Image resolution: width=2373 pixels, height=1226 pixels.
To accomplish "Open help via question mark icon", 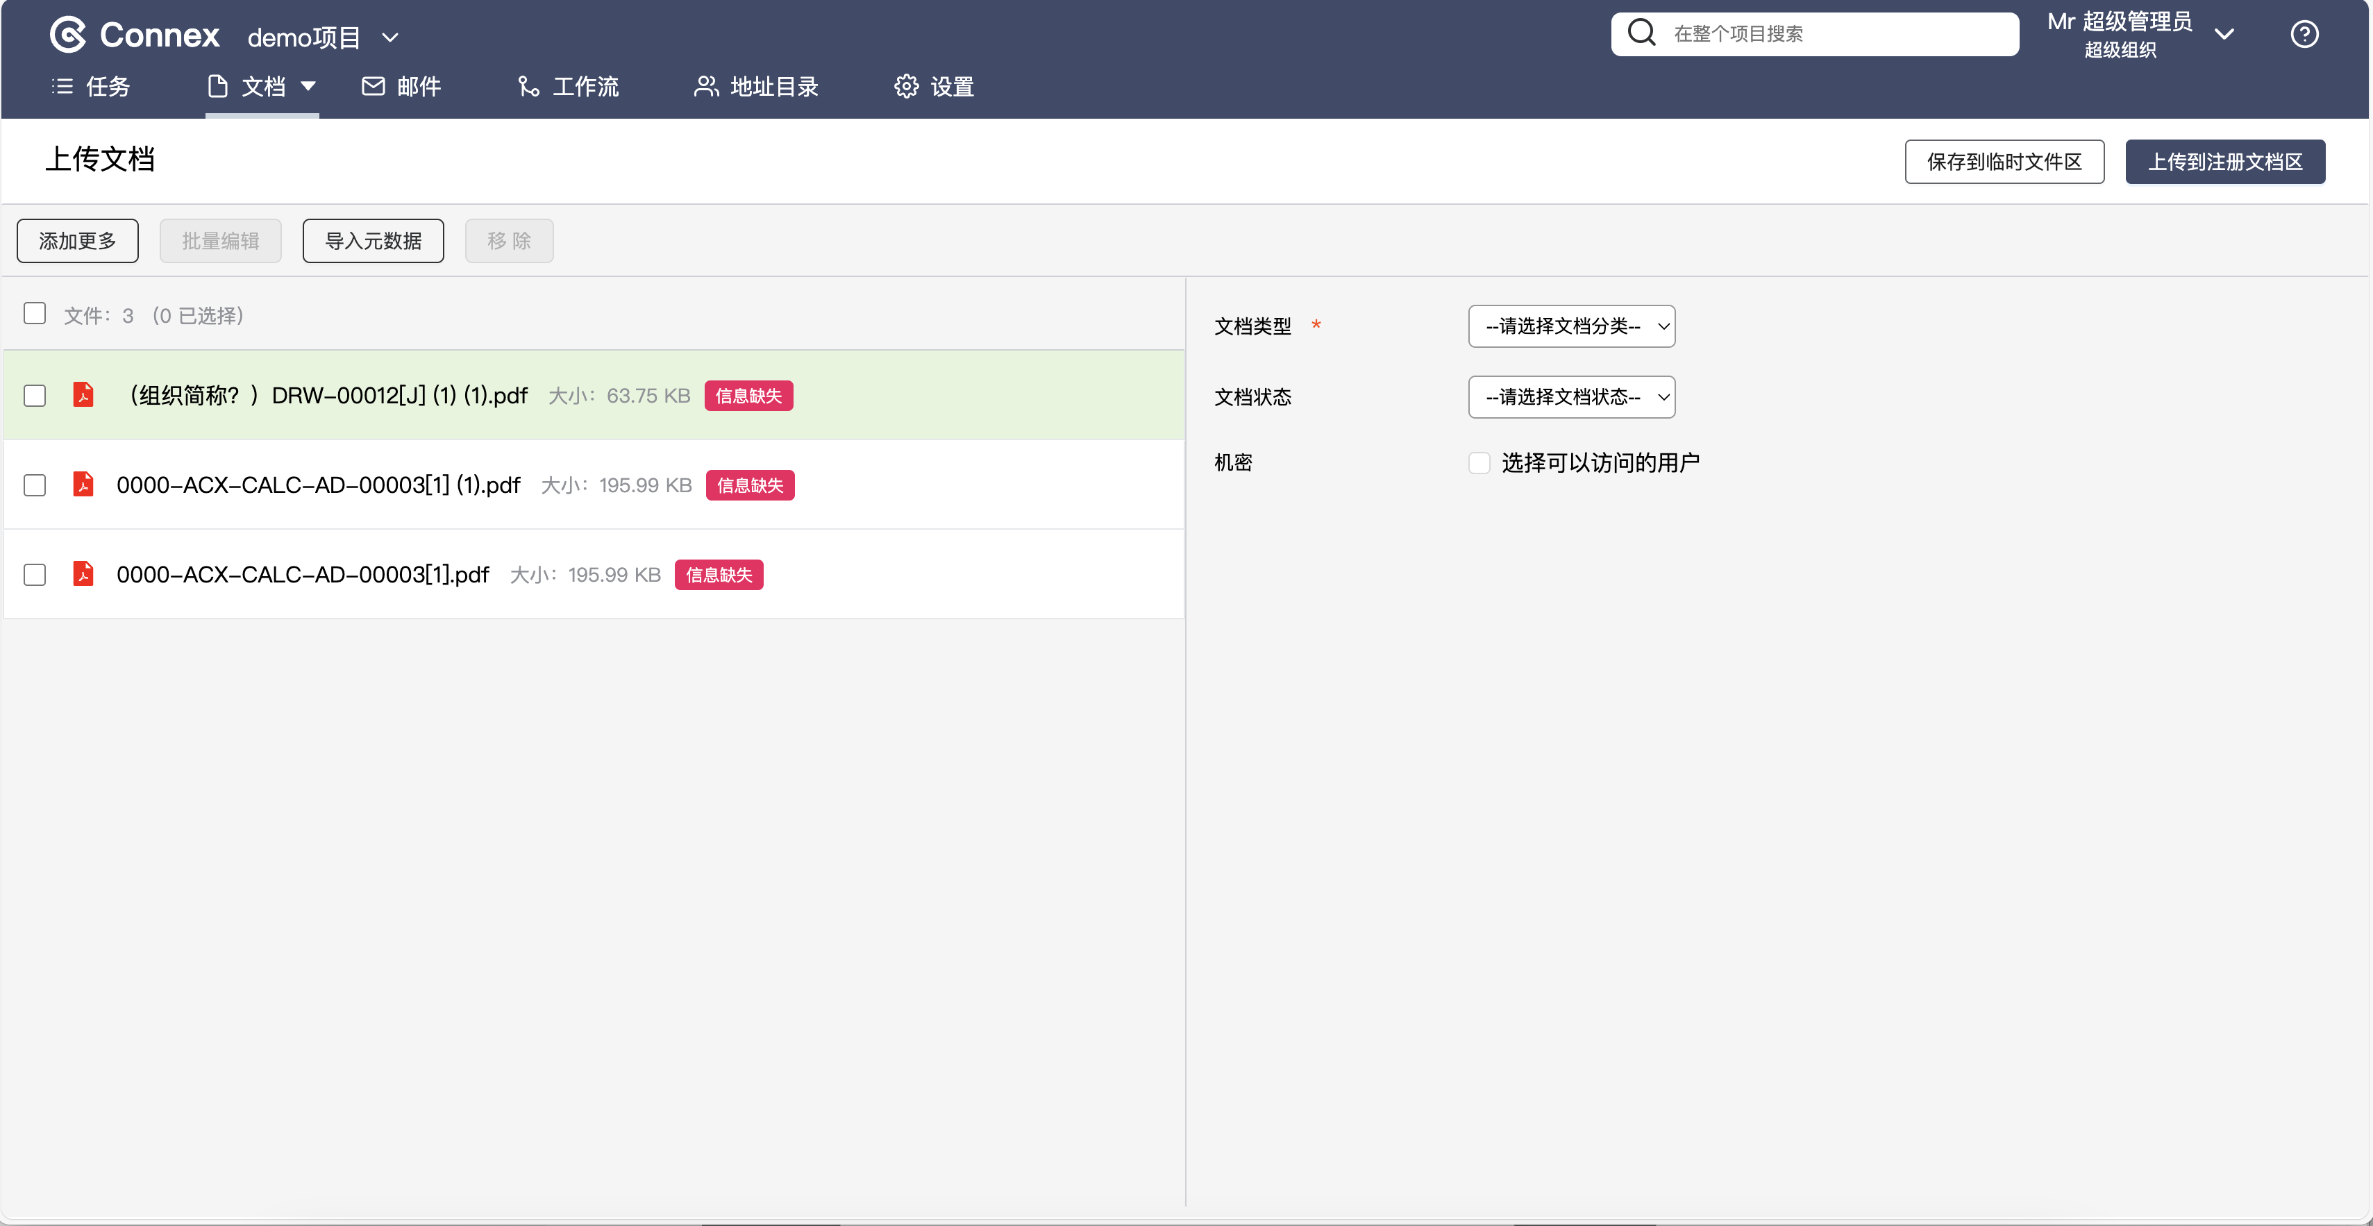I will (2304, 34).
